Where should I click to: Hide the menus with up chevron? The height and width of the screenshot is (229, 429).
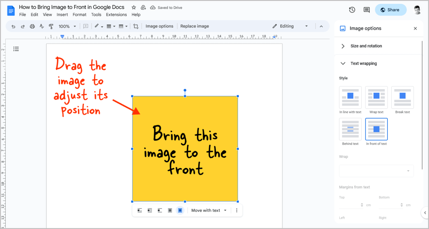[x=321, y=26]
